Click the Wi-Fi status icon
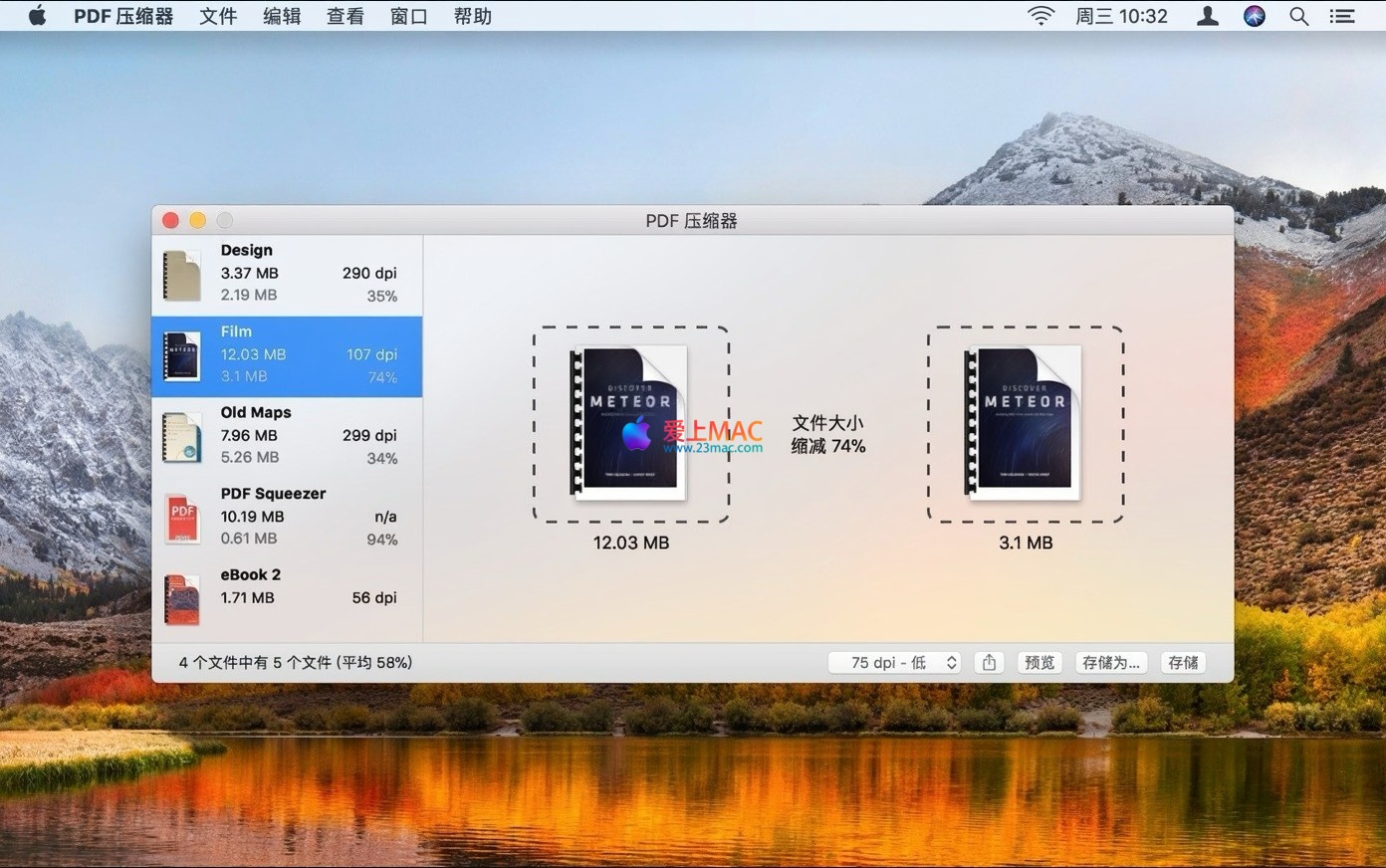This screenshot has height=868, width=1386. point(1040,16)
